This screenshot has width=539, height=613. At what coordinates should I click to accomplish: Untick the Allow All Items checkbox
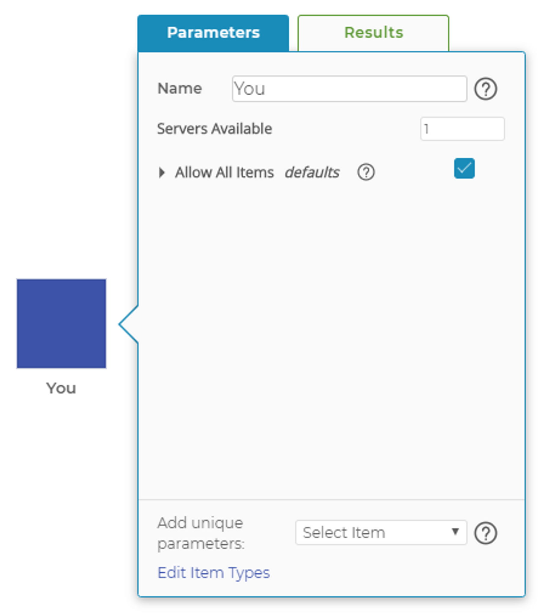pyautogui.click(x=464, y=168)
